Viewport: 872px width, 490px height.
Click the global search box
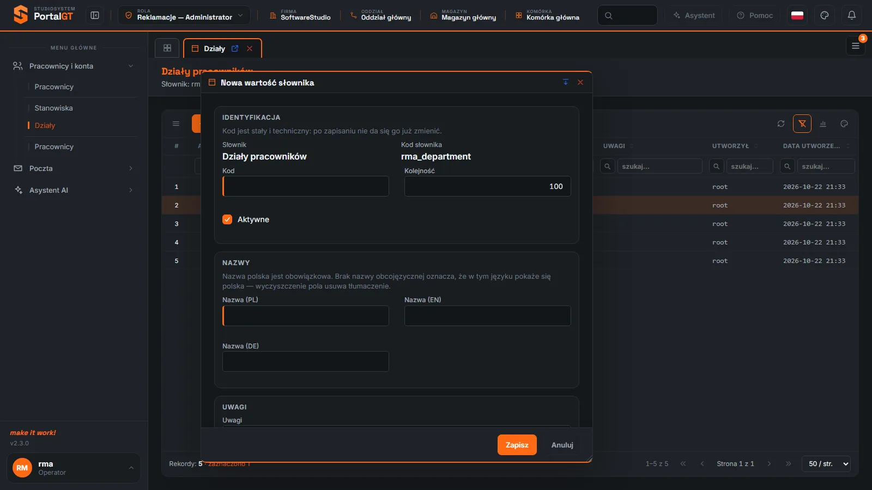click(627, 15)
